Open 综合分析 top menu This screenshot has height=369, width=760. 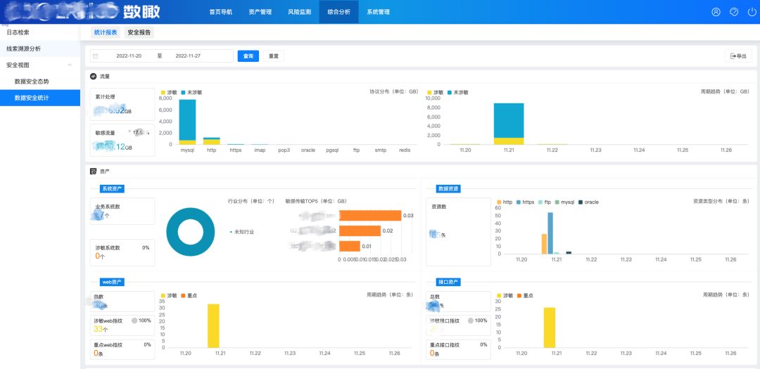pos(338,12)
